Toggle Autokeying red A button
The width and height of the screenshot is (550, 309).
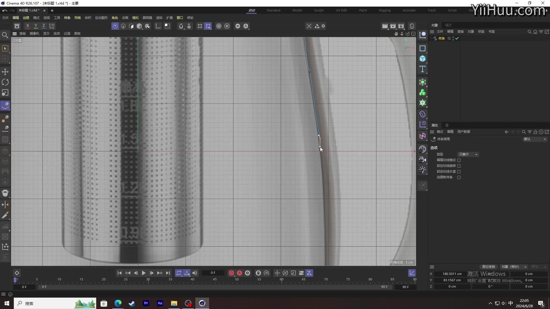[x=239, y=273]
